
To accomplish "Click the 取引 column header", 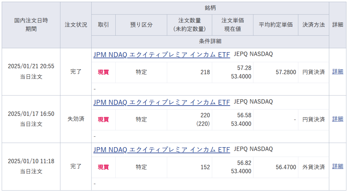I will coord(103,25).
